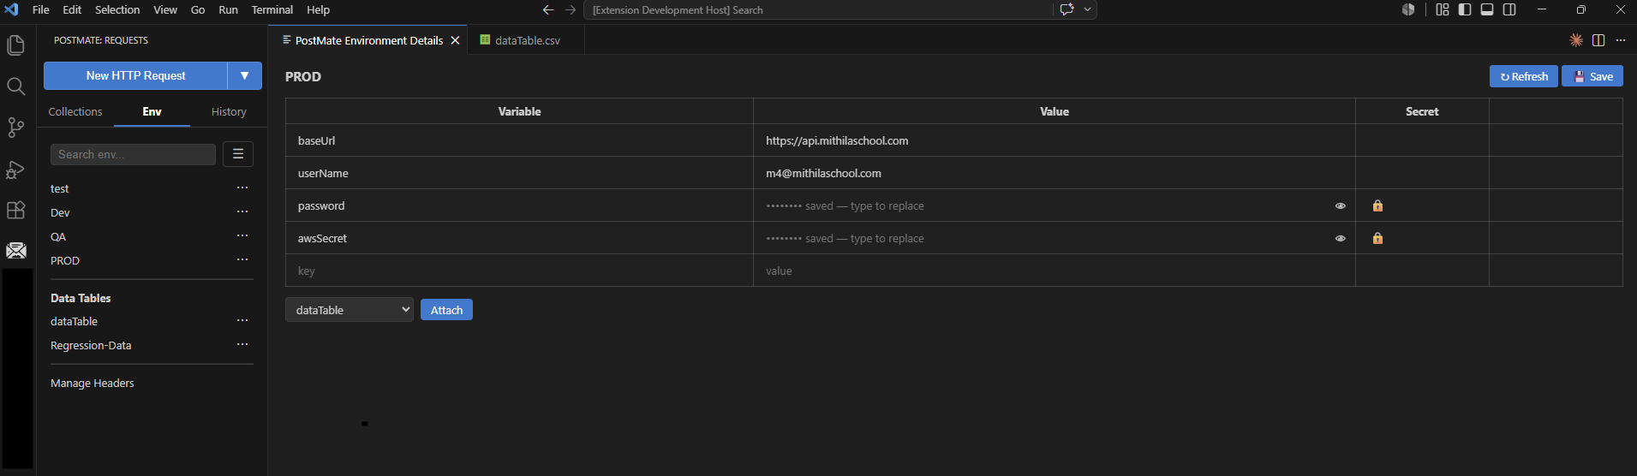The height and width of the screenshot is (476, 1637).
Task: Reveal the awsSecret value with eye icon
Action: 1341,238
